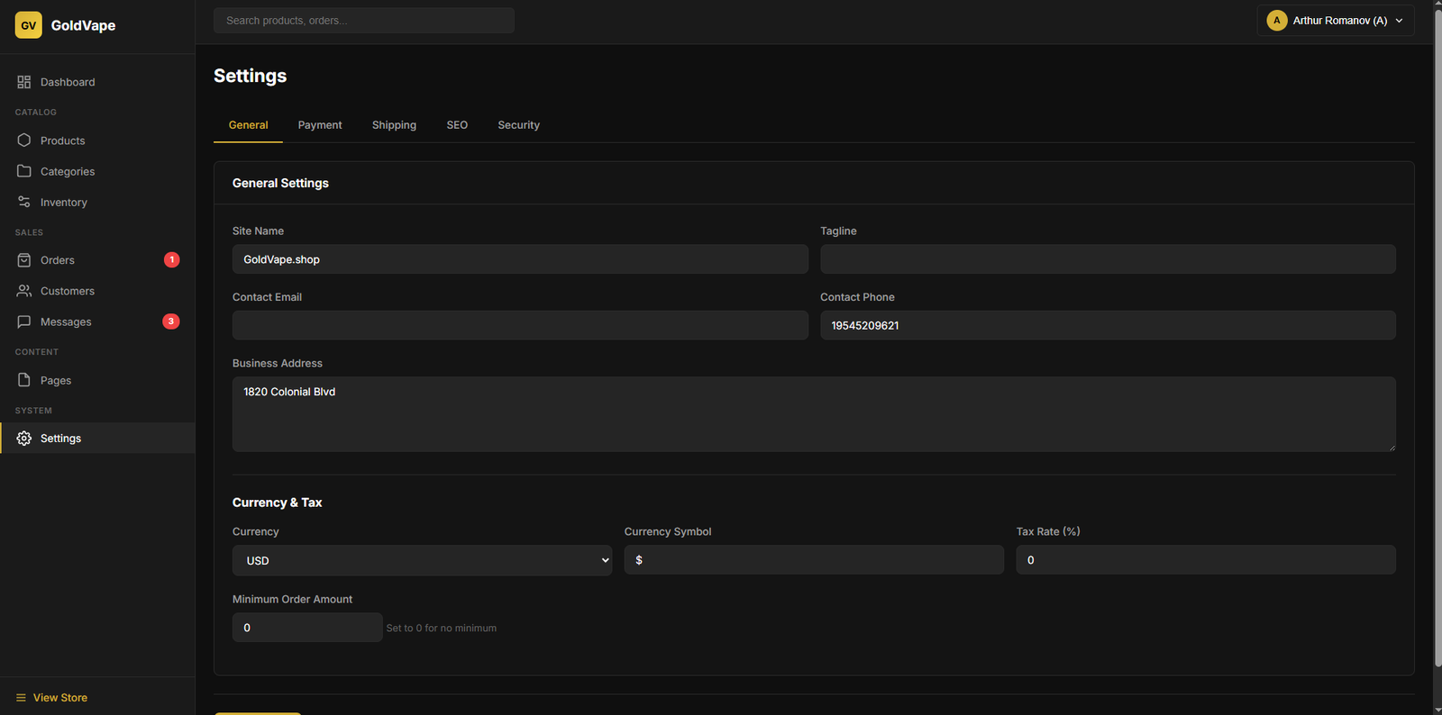The image size is (1442, 715).
Task: Open Categories folder icon in sidebar
Action: point(24,171)
